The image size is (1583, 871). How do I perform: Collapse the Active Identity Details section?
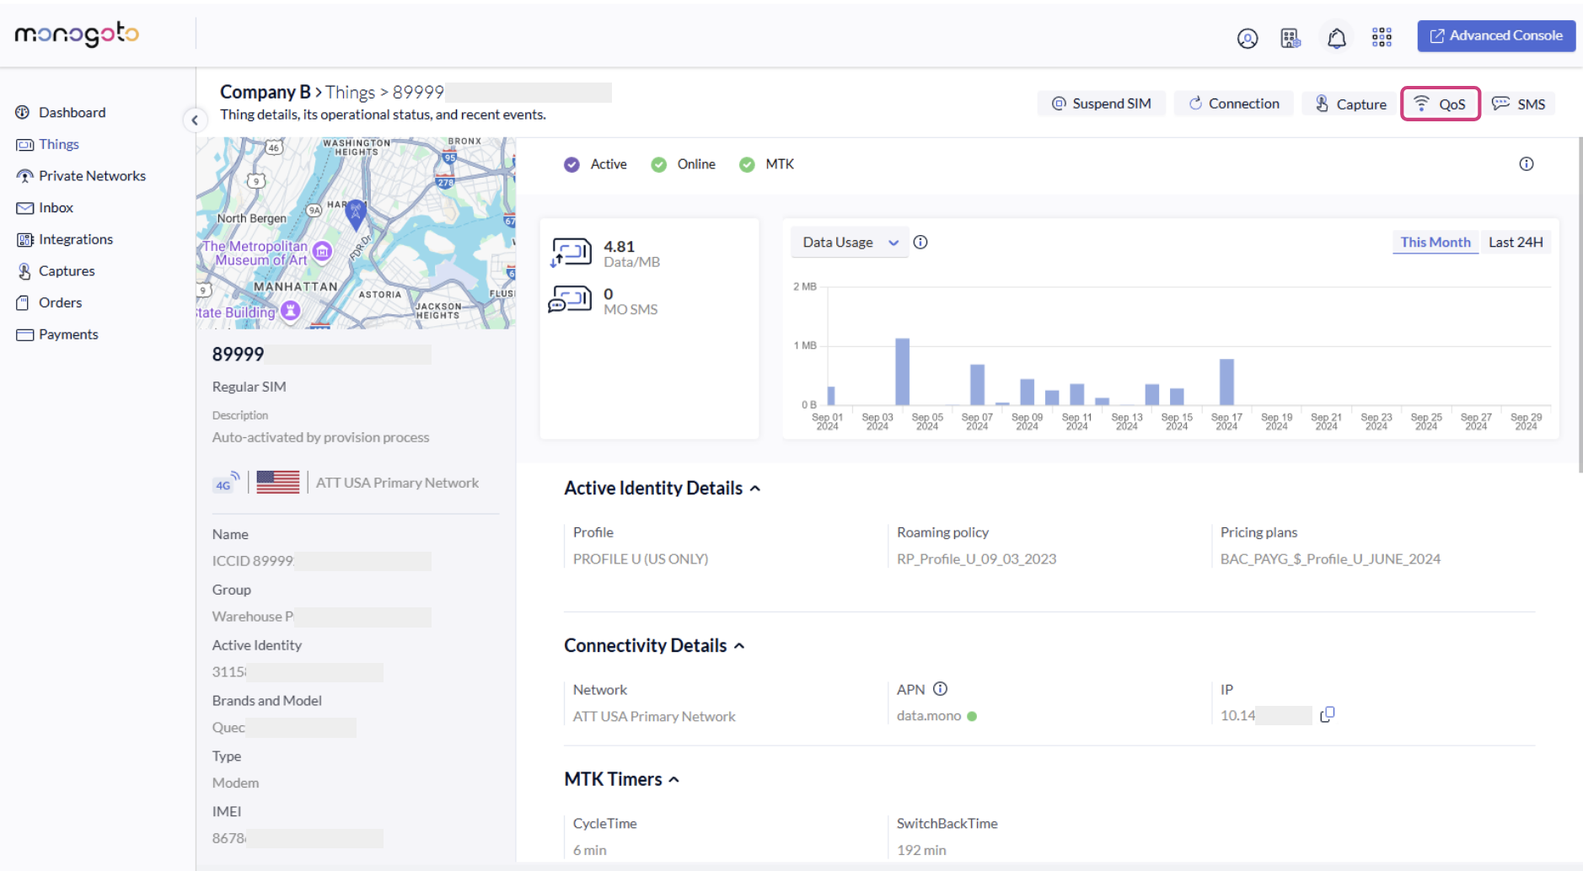coord(755,489)
